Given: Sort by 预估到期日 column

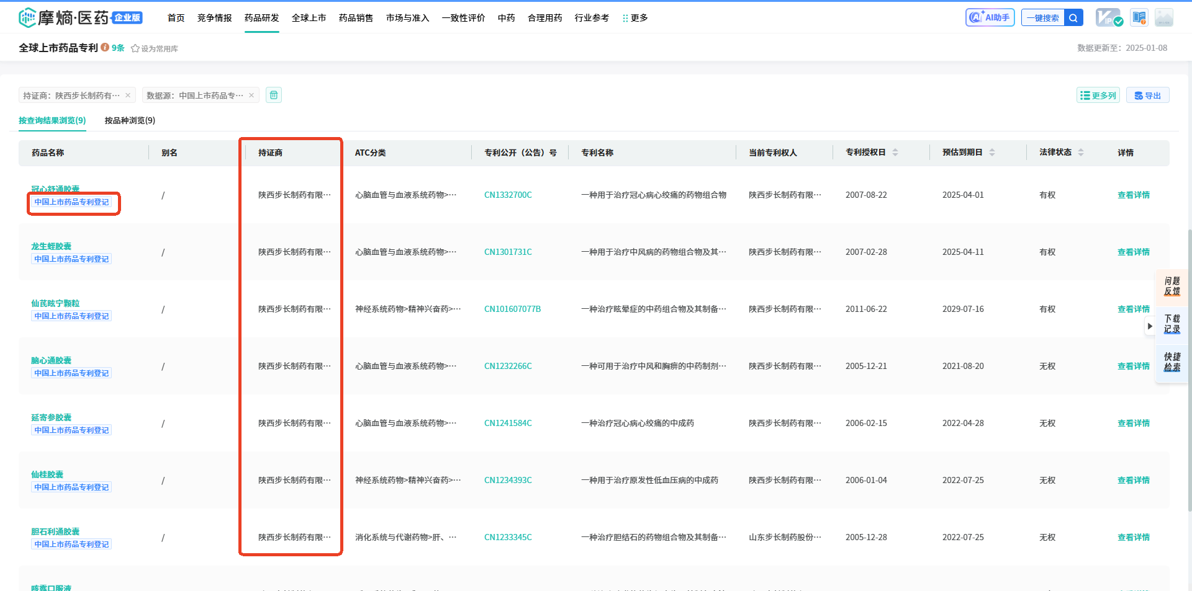Looking at the screenshot, I should 992,153.
